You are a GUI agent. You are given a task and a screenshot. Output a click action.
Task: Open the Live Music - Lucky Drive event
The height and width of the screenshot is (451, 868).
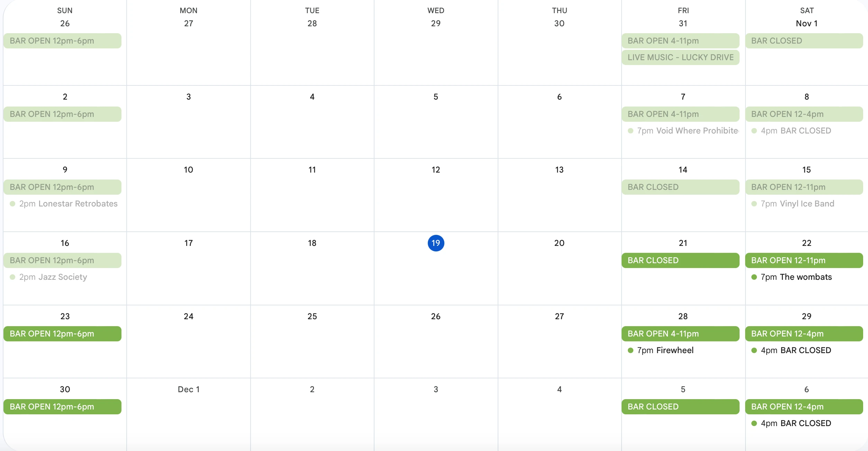tap(680, 57)
